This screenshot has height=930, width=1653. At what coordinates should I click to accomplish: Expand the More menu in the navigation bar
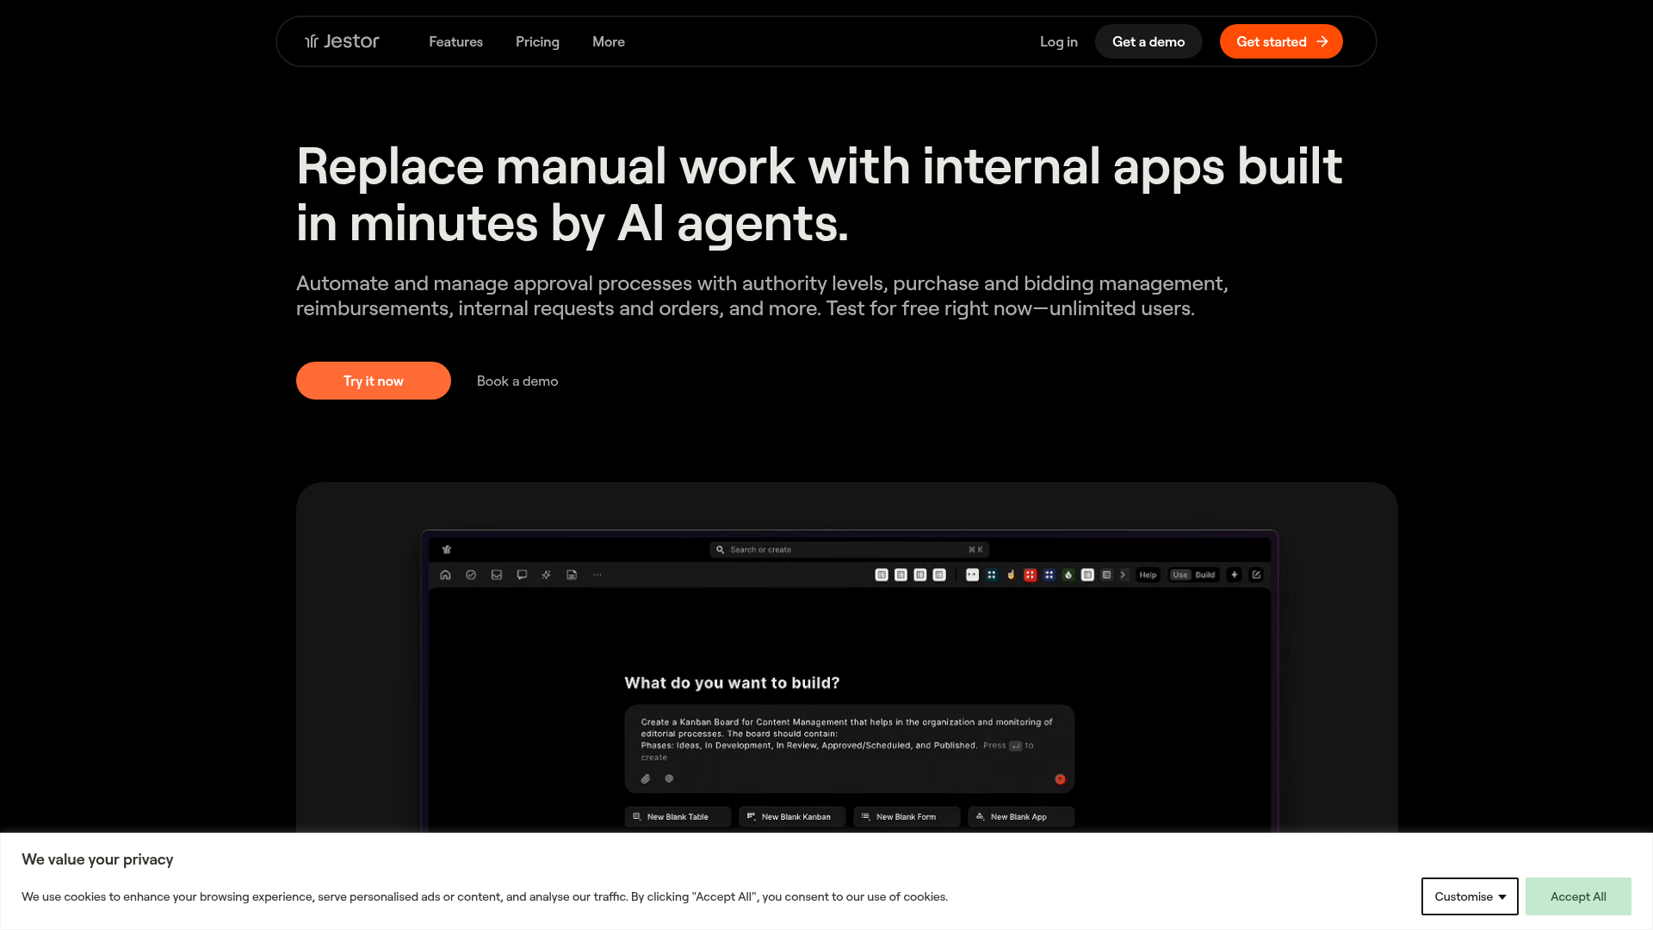(x=609, y=40)
